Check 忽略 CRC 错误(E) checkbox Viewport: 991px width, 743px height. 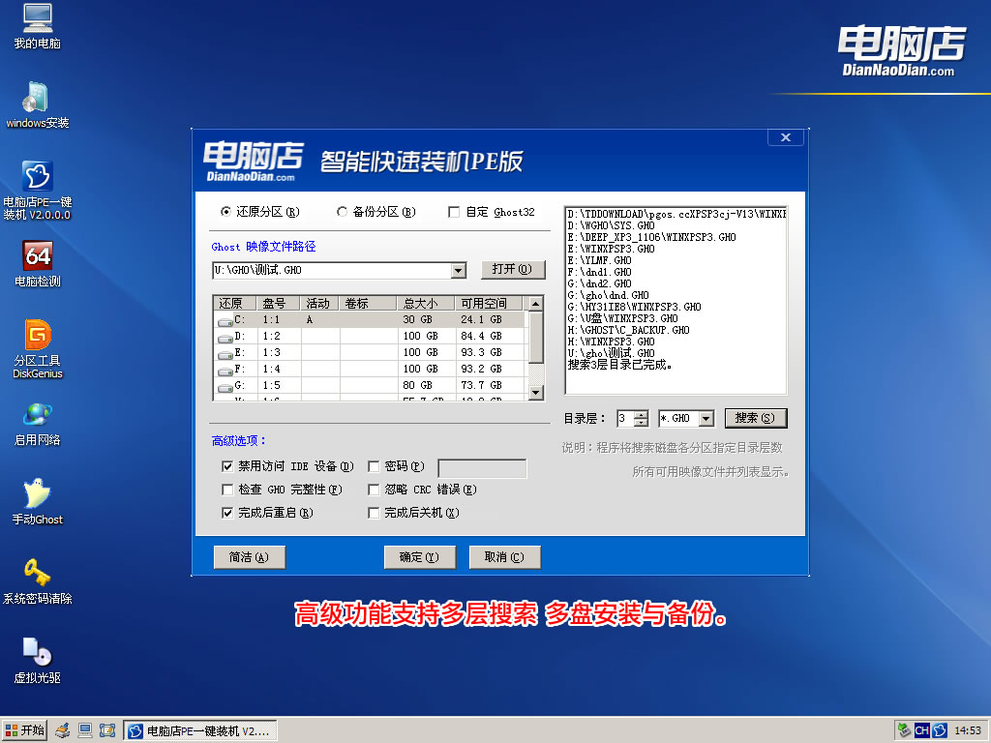coord(374,490)
